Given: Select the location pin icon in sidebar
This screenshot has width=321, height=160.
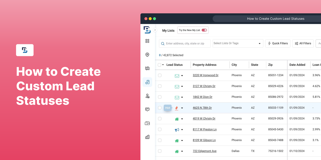Looking at the screenshot, I should click(x=147, y=55).
